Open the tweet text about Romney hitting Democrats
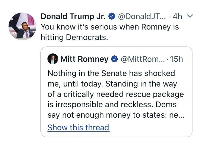The image size is (201, 147). pos(110,32)
